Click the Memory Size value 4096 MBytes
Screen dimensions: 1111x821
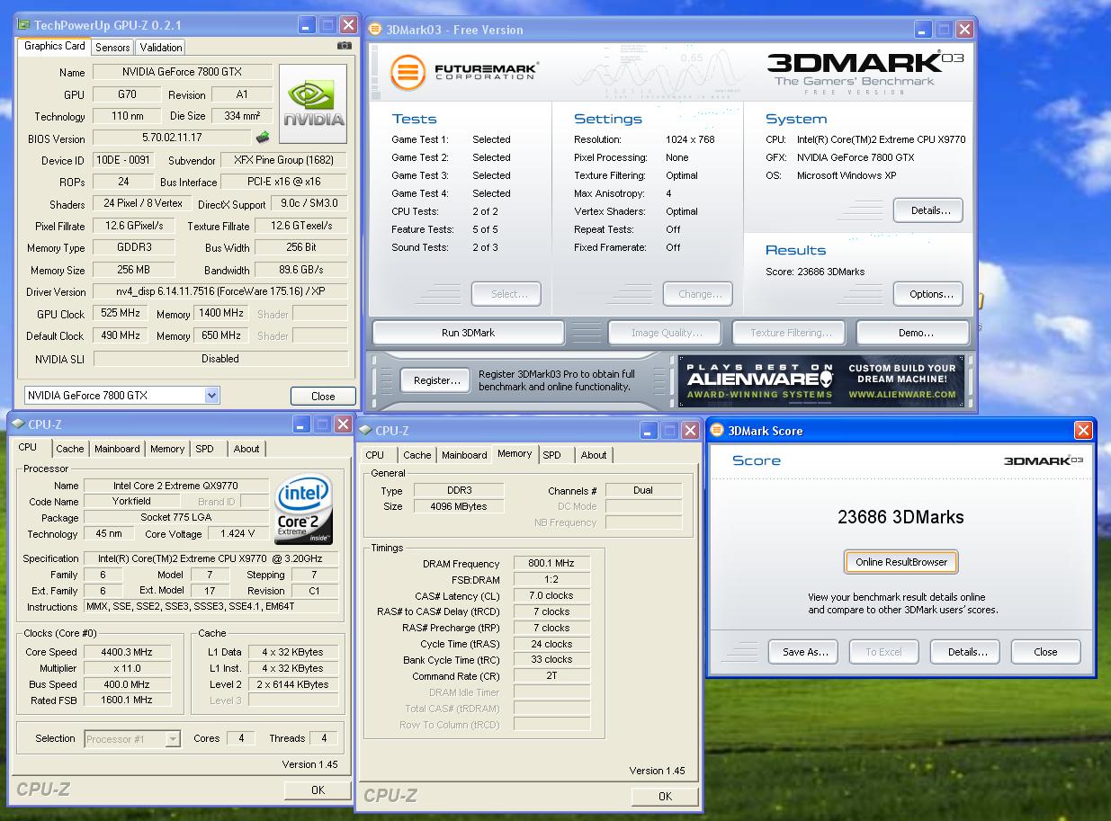coord(459,506)
